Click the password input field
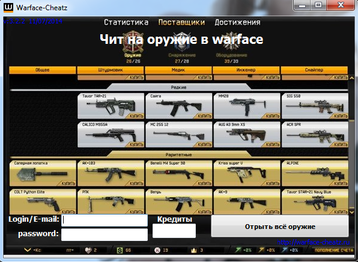The height and width of the screenshot is (262, 358). [105, 234]
